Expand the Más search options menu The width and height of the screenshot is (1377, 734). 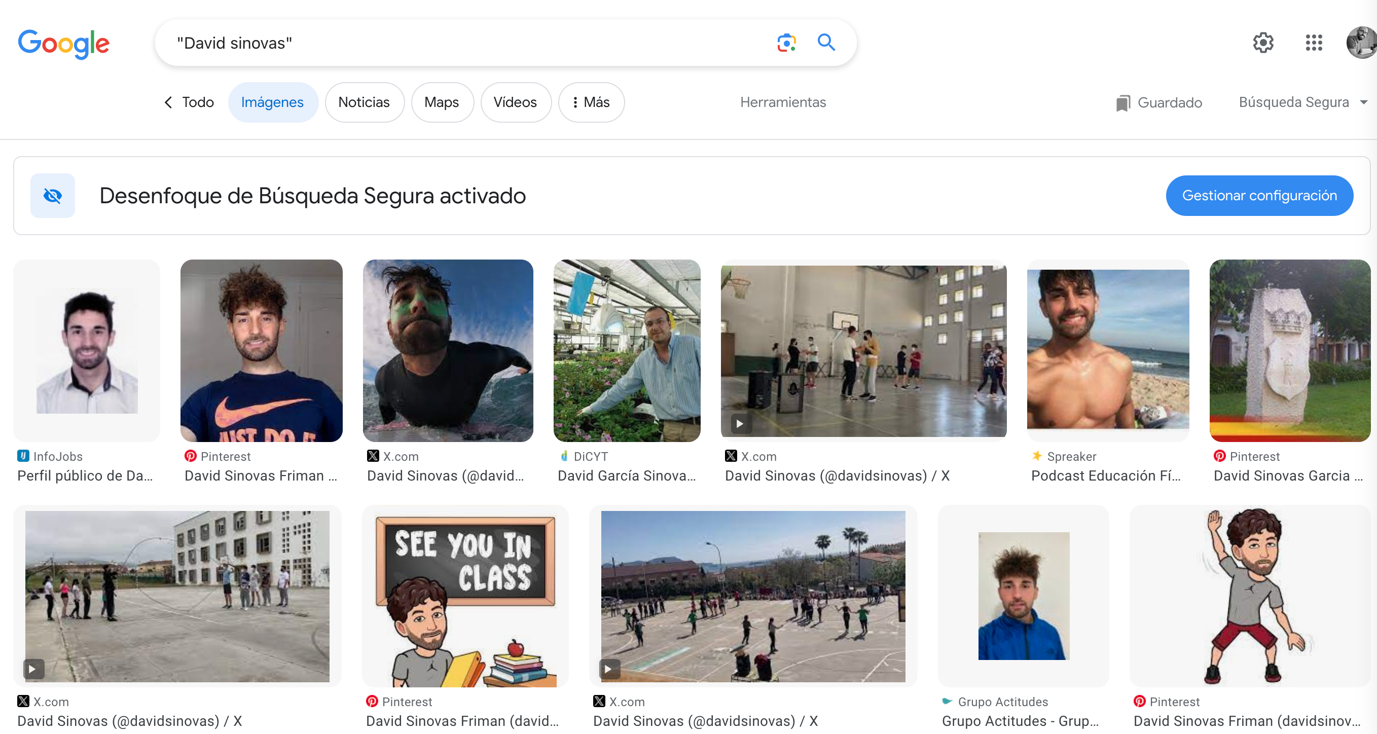(x=591, y=102)
